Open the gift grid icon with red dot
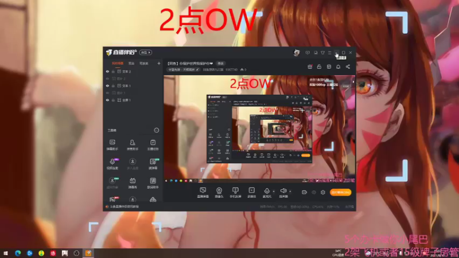The height and width of the screenshot is (258, 459). 310,67
